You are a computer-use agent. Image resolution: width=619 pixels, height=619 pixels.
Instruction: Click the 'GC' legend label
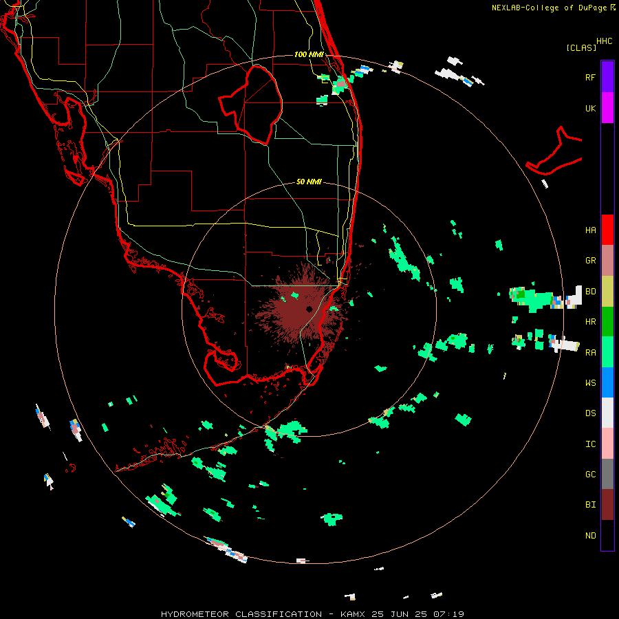click(590, 475)
